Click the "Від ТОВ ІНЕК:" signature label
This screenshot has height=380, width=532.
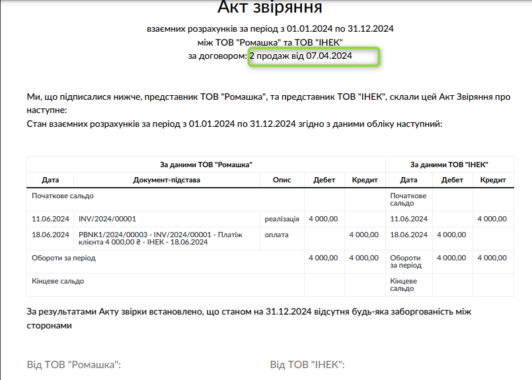click(307, 365)
